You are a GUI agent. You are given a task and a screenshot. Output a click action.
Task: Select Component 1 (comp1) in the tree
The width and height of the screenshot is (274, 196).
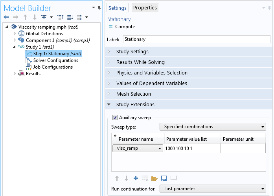point(58,40)
